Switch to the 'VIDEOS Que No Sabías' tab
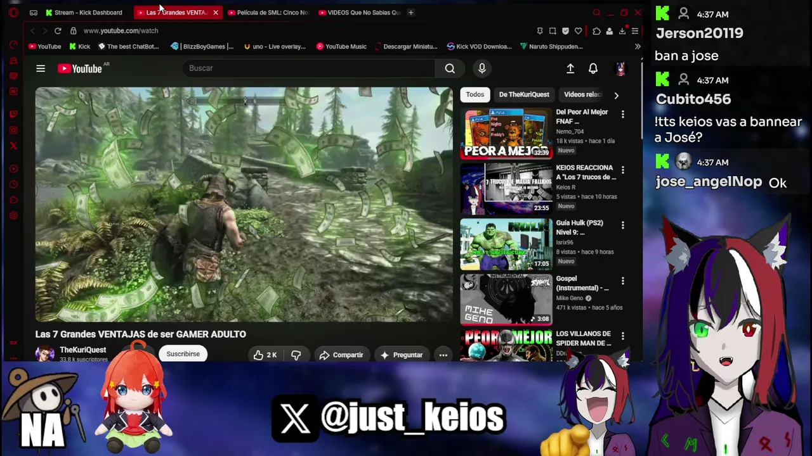The width and height of the screenshot is (812, 456). [359, 12]
